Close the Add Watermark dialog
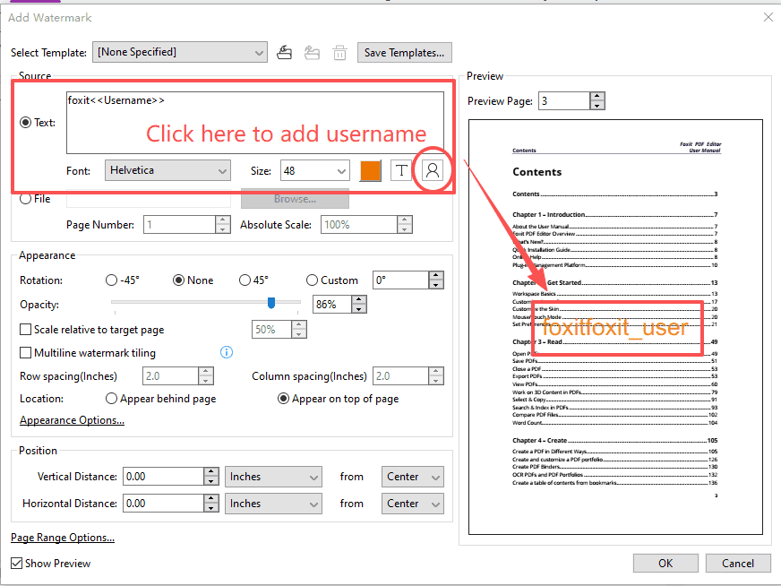The image size is (781, 586). pos(768,17)
